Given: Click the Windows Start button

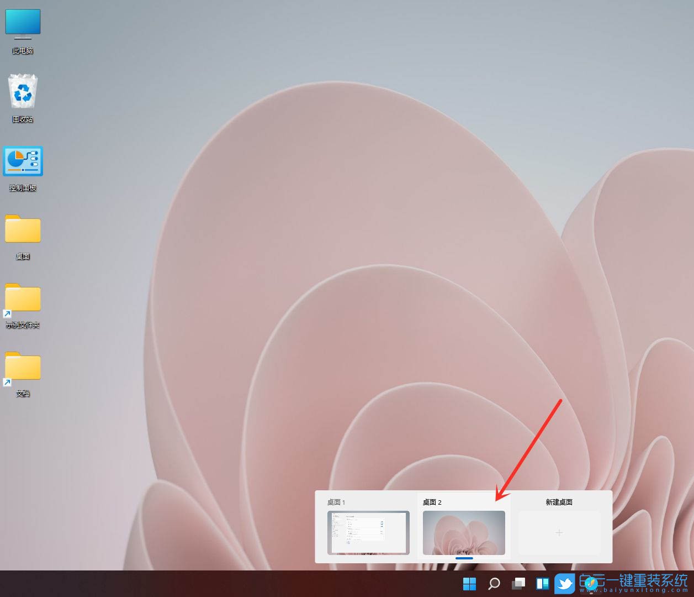Looking at the screenshot, I should (469, 583).
